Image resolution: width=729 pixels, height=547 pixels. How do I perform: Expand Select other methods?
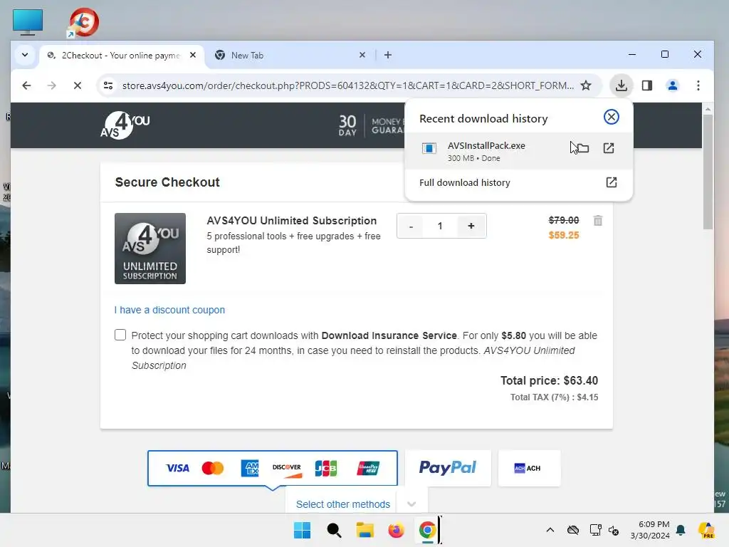[x=356, y=504]
